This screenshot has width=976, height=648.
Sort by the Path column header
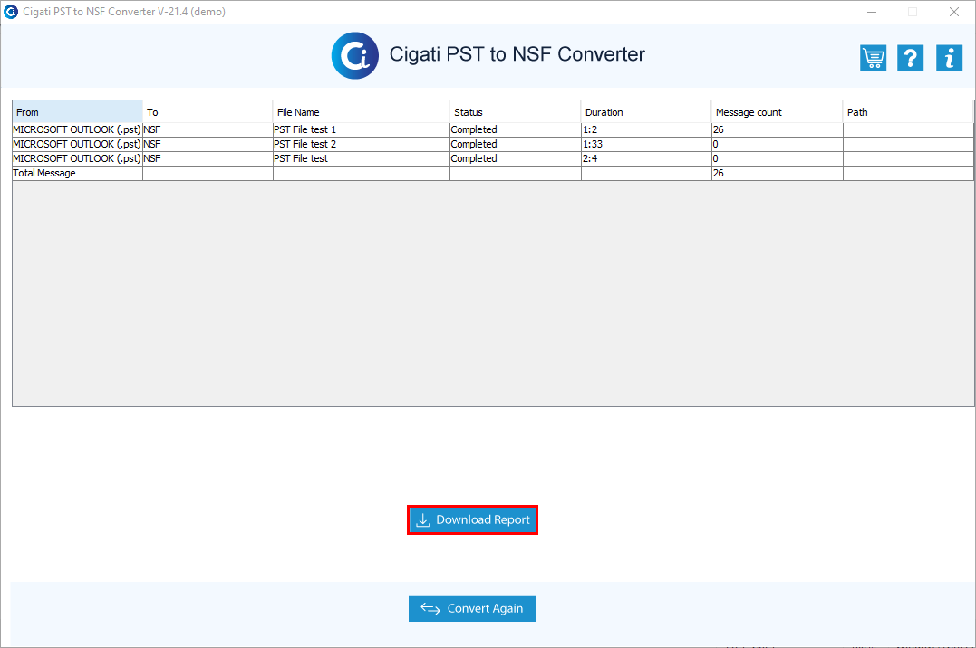908,112
